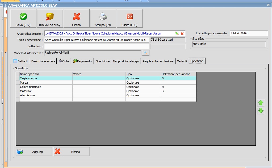Open the Pagamento tab
The width and height of the screenshot is (272, 168).
pos(82,61)
